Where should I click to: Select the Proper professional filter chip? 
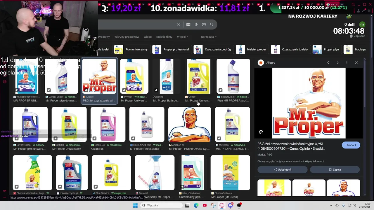[172, 49]
